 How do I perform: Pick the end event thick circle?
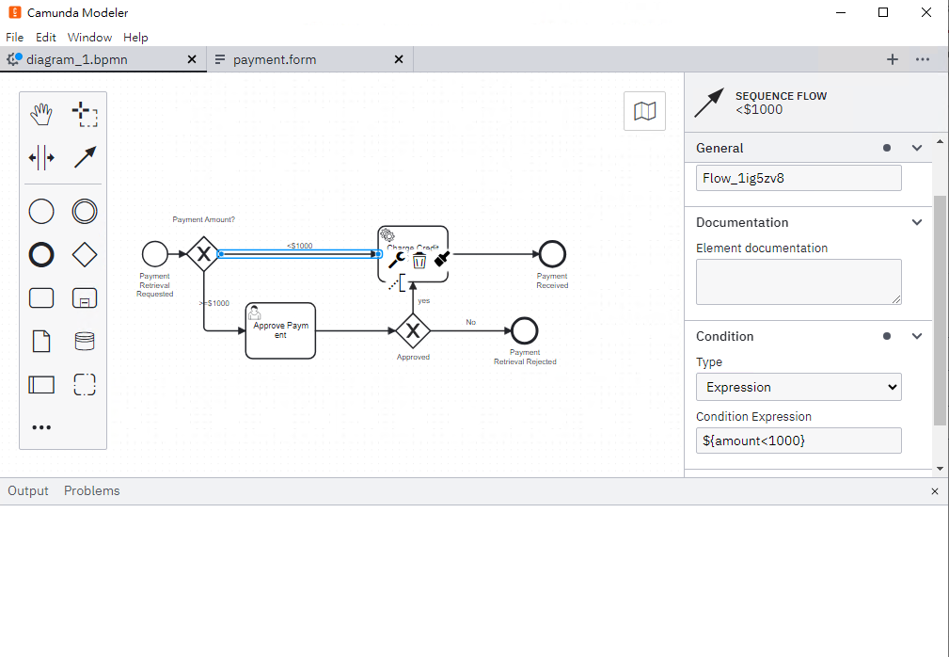pos(41,254)
